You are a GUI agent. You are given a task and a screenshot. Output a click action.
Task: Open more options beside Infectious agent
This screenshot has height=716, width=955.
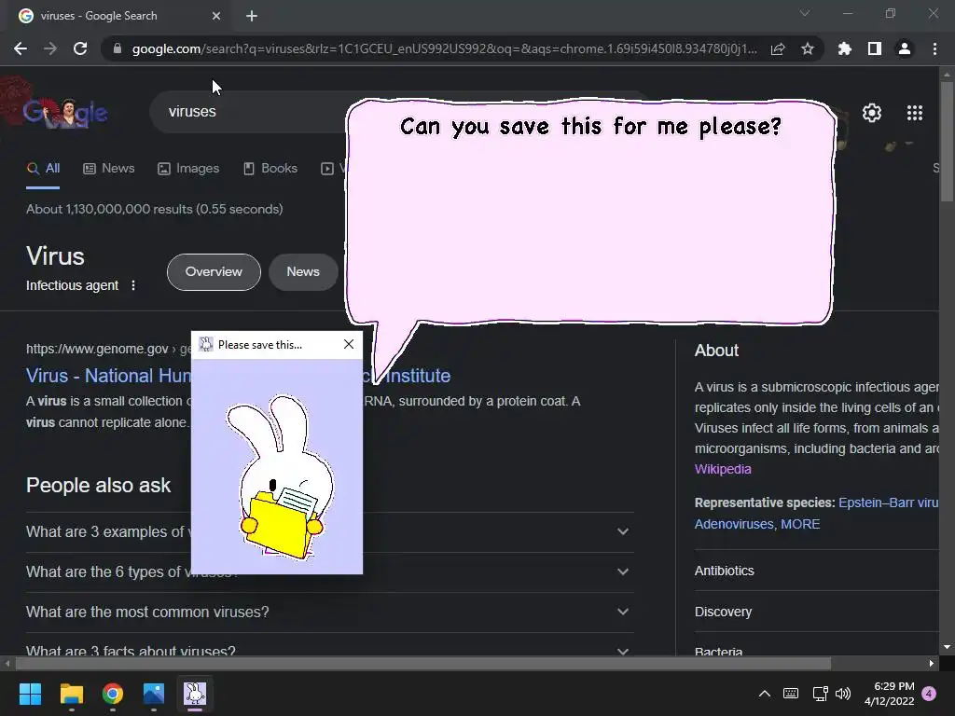click(x=133, y=285)
